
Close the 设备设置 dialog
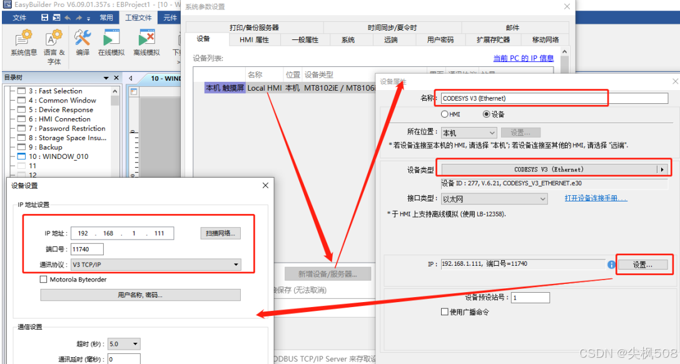[x=265, y=186]
